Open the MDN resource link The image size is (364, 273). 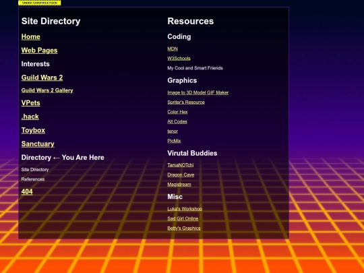pyautogui.click(x=173, y=49)
